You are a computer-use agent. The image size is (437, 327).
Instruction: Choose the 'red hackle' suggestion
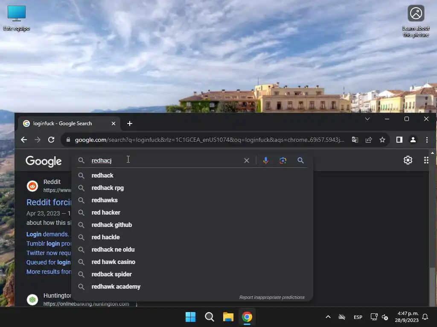[192, 237]
